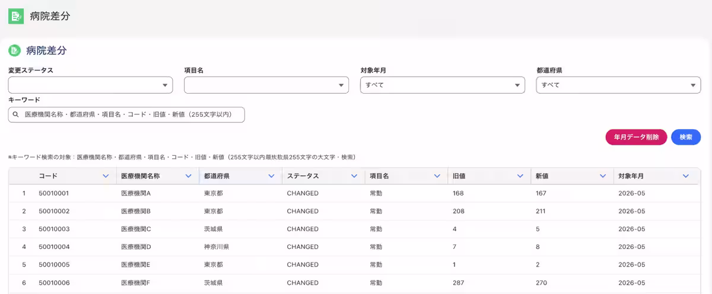Click the 旧値 column header label
The width and height of the screenshot is (712, 294).
point(459,176)
